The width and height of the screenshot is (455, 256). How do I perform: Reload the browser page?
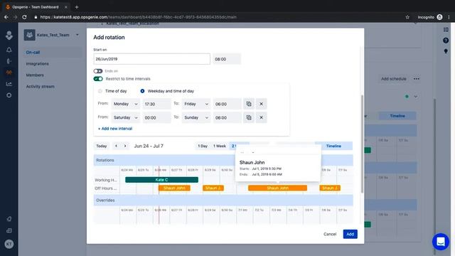pyautogui.click(x=24, y=17)
